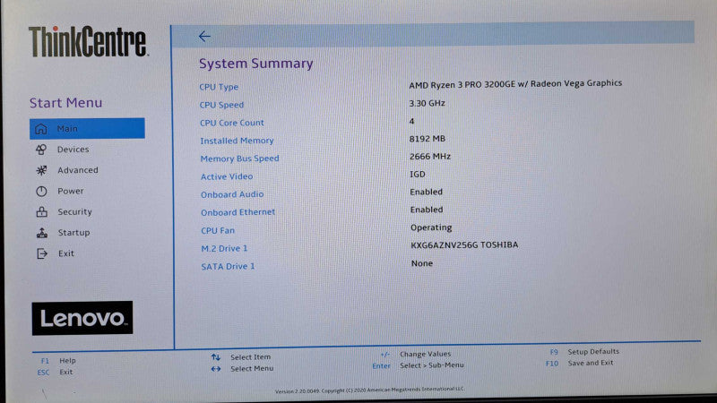Click the SATA Drive 1 label
The height and width of the screenshot is (403, 717).
228,266
